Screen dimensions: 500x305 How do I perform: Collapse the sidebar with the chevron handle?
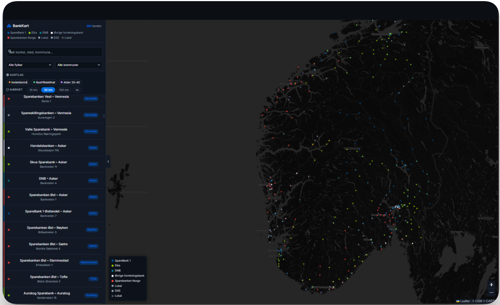pos(108,162)
